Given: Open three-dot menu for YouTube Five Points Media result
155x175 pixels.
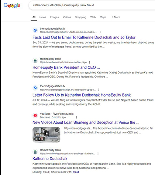Looking at the screenshot, I should [x=77, y=117].
